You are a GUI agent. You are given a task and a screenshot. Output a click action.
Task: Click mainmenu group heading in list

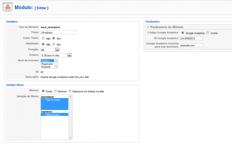pyautogui.click(x=47, y=97)
